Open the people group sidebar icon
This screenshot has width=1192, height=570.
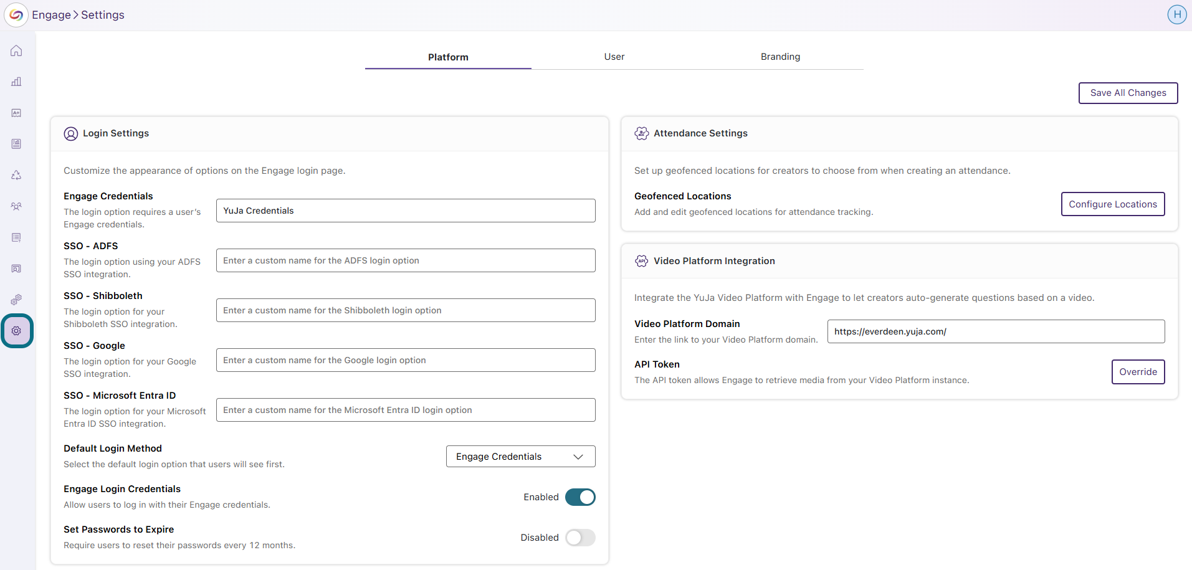coord(16,206)
